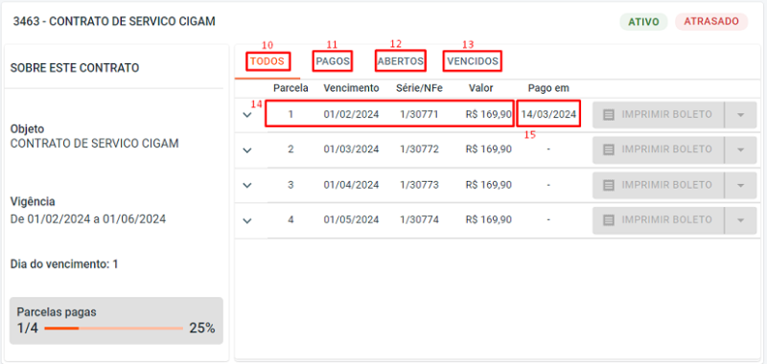The width and height of the screenshot is (767, 364).
Task: Expand the row of NFe 1/30773
Action: pyautogui.click(x=247, y=185)
